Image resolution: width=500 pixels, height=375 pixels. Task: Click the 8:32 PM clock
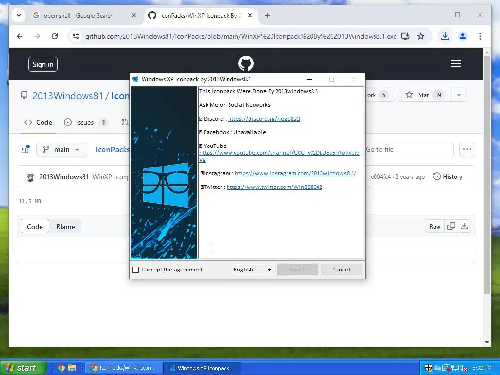tap(482, 368)
